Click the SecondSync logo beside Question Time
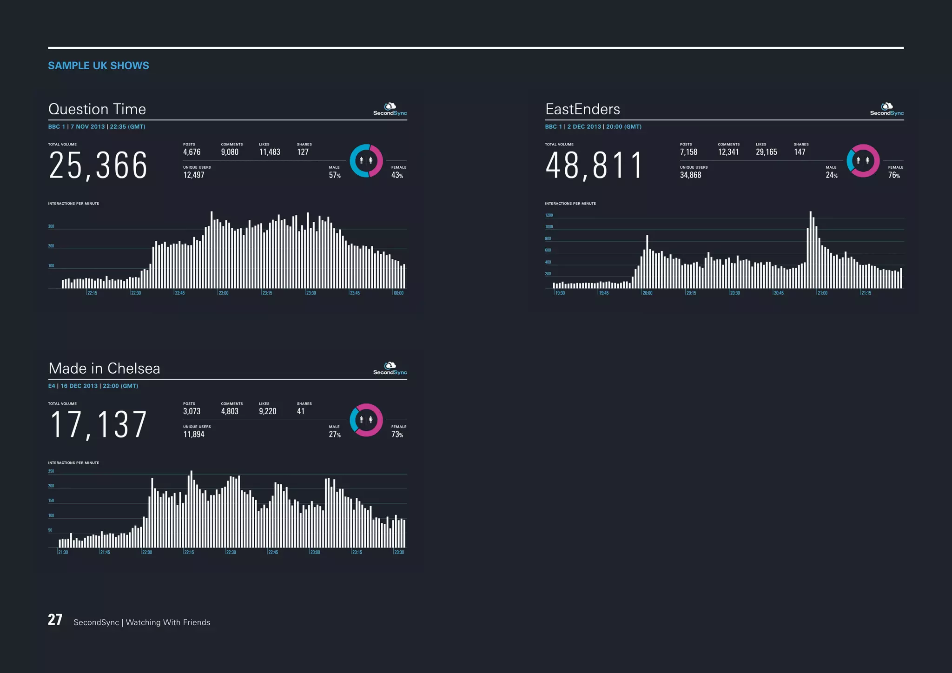952x673 pixels. [x=390, y=110]
